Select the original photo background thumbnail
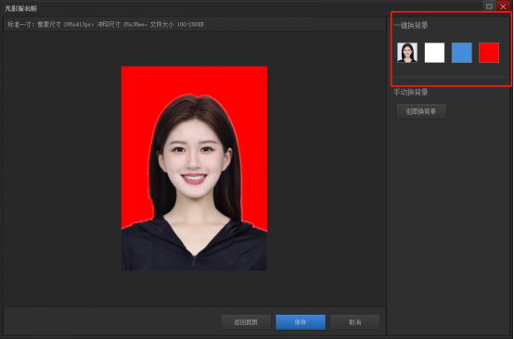Image resolution: width=514 pixels, height=339 pixels. coord(407,53)
